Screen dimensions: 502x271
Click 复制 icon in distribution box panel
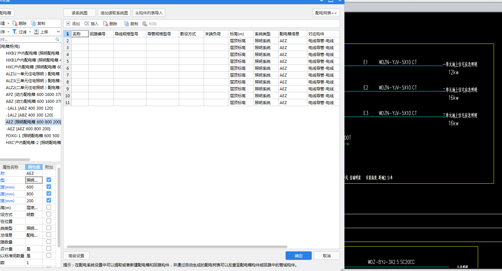coord(33,23)
